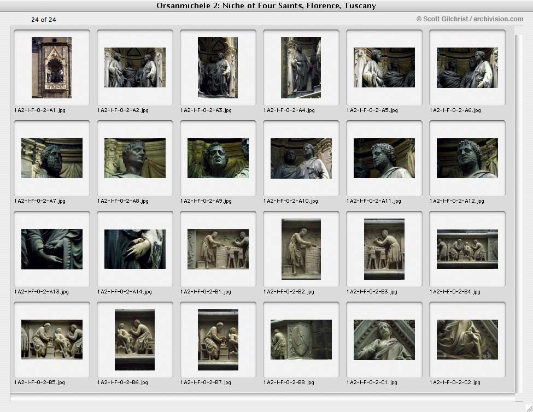Click the vertical scrollbar beside the thumbnail grid

[x=518, y=213]
